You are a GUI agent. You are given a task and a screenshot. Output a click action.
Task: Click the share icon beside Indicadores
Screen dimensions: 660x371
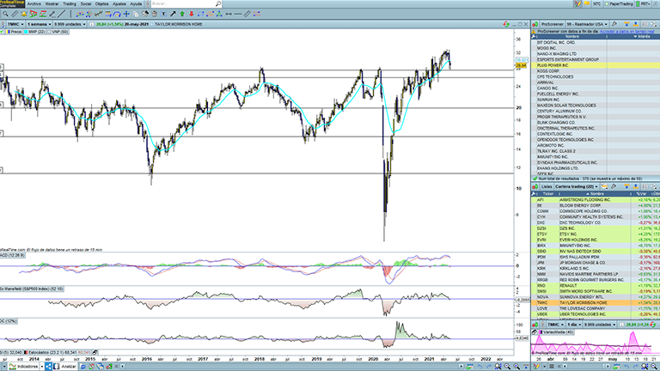tap(48, 367)
